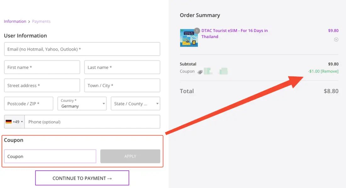This screenshot has width=346, height=188.
Task: Open the +49 phone country code selector
Action: point(14,122)
